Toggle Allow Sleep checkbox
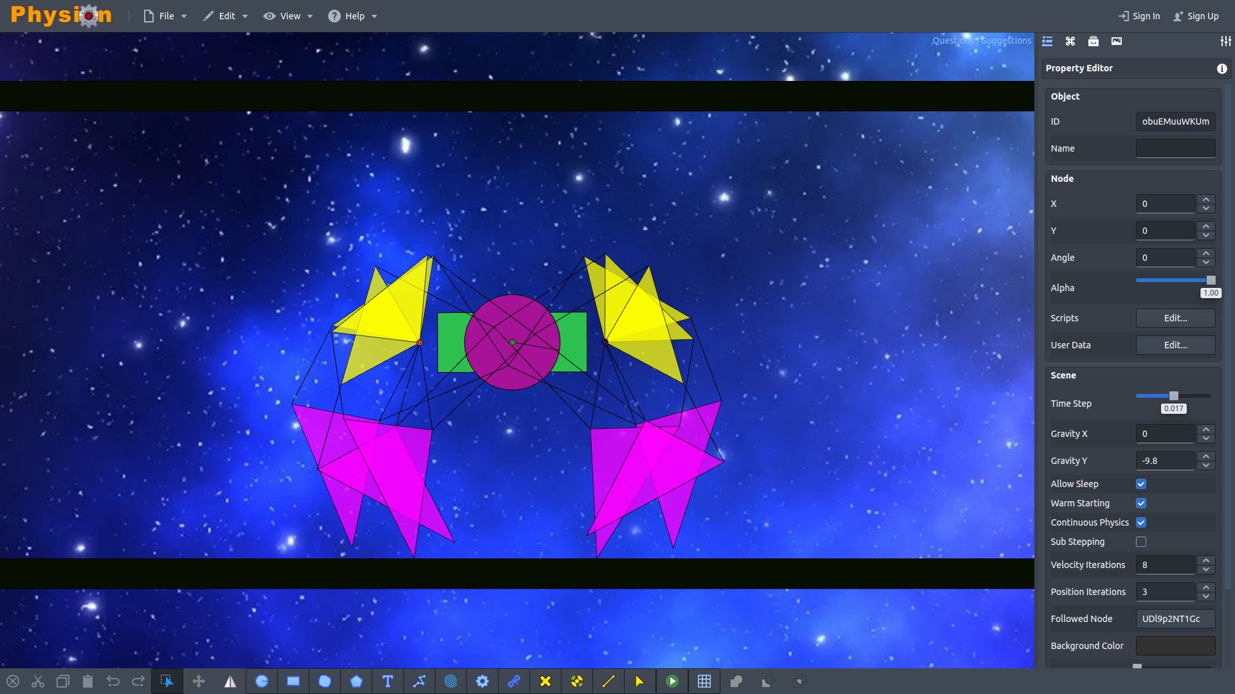Image resolution: width=1235 pixels, height=694 pixels. point(1141,484)
